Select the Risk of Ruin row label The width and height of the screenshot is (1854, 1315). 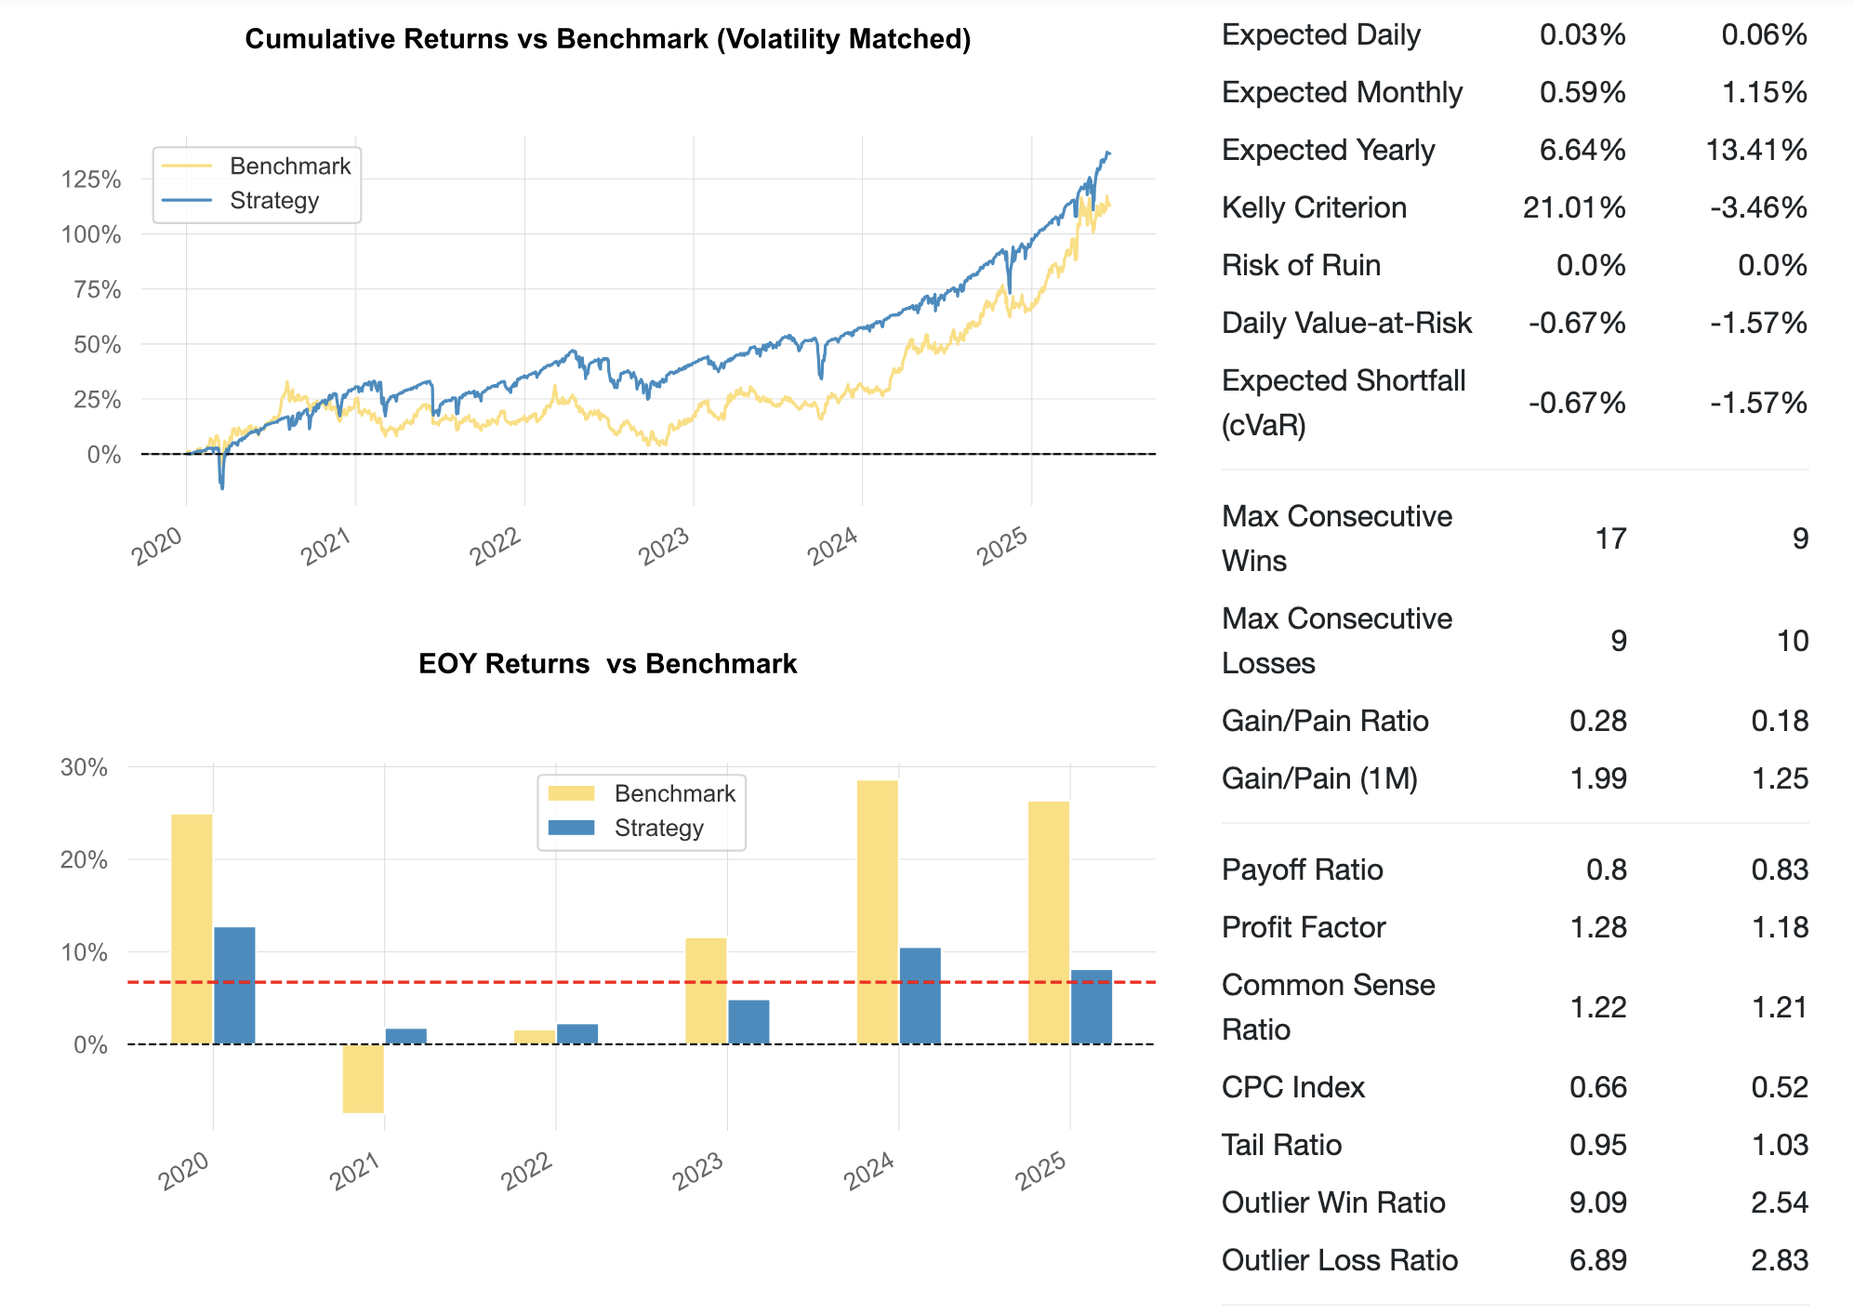1300,265
